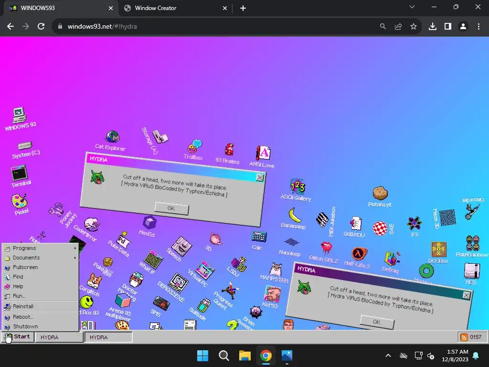Select Fullscreen from the Start menu
The height and width of the screenshot is (367, 489).
pyautogui.click(x=40, y=267)
